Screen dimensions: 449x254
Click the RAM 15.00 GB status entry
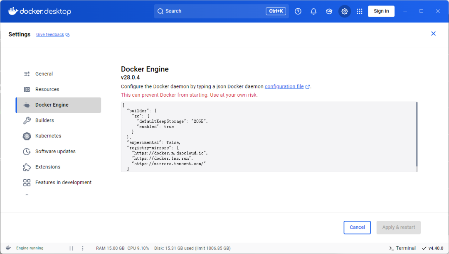click(x=110, y=248)
